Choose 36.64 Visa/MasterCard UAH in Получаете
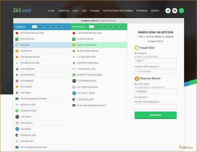This screenshot has height=152, width=197. click(99, 105)
